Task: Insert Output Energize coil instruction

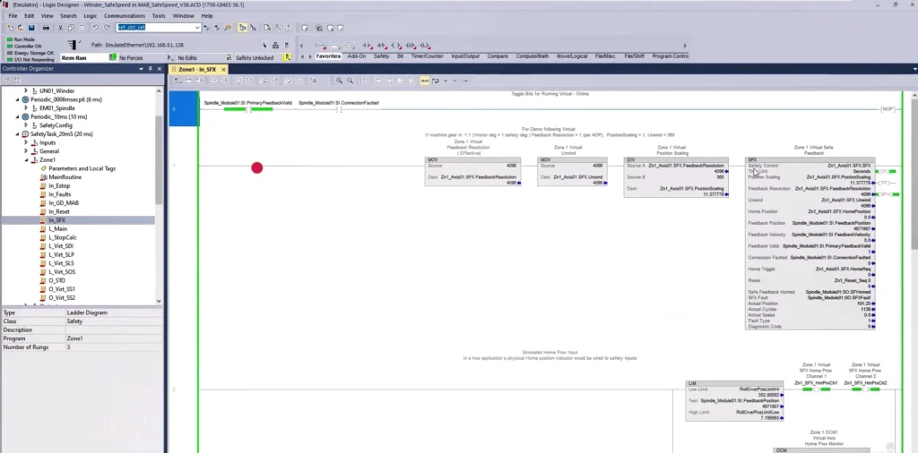Action: pyautogui.click(x=395, y=46)
